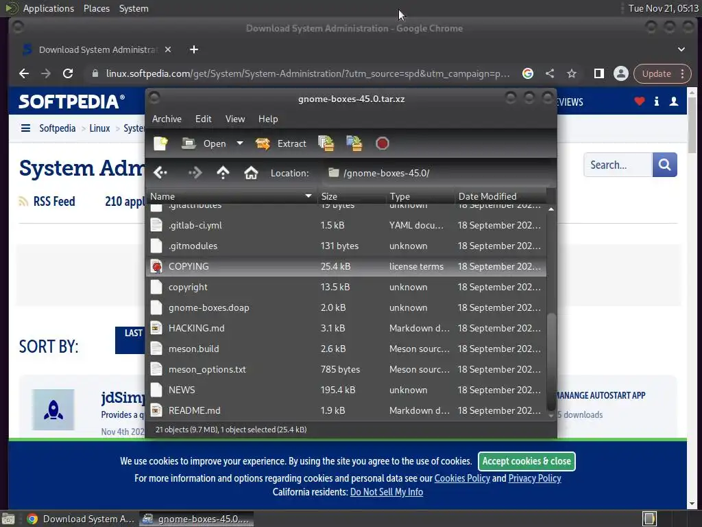Click the Chrome address bar URL
Viewport: 702px width, 527px height.
pos(308,73)
